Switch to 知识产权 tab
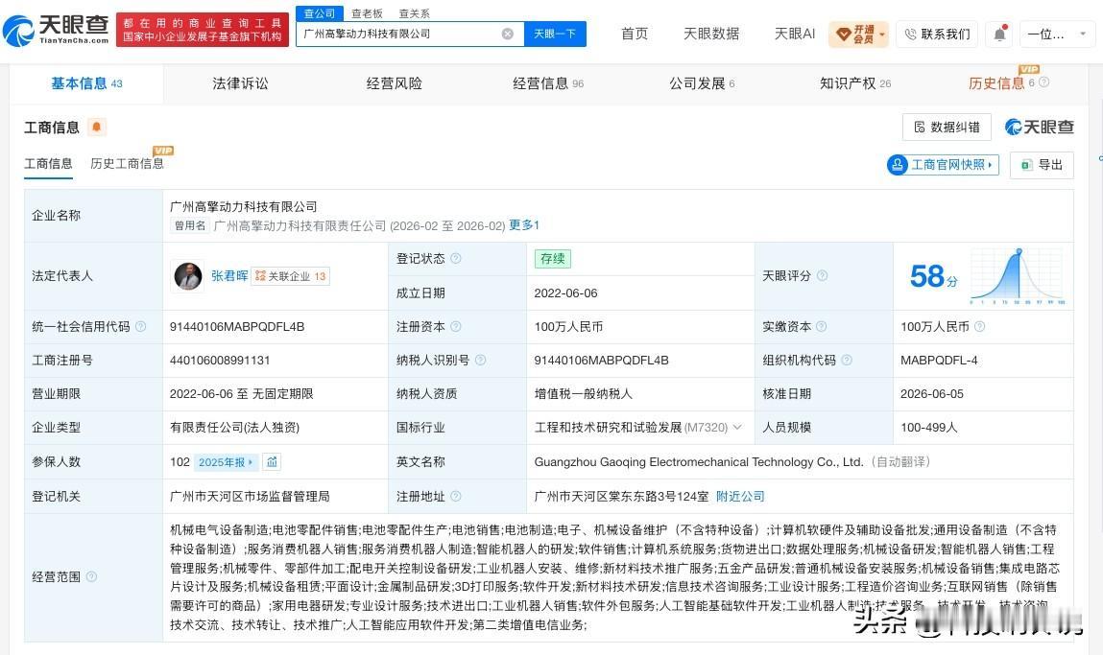The height and width of the screenshot is (655, 1103). click(855, 83)
